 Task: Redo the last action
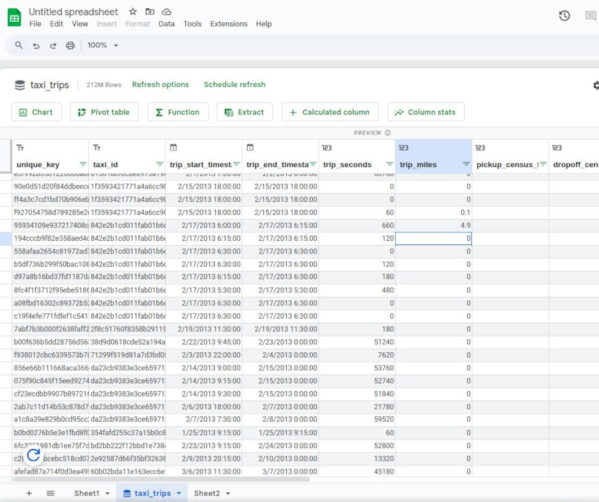(53, 46)
